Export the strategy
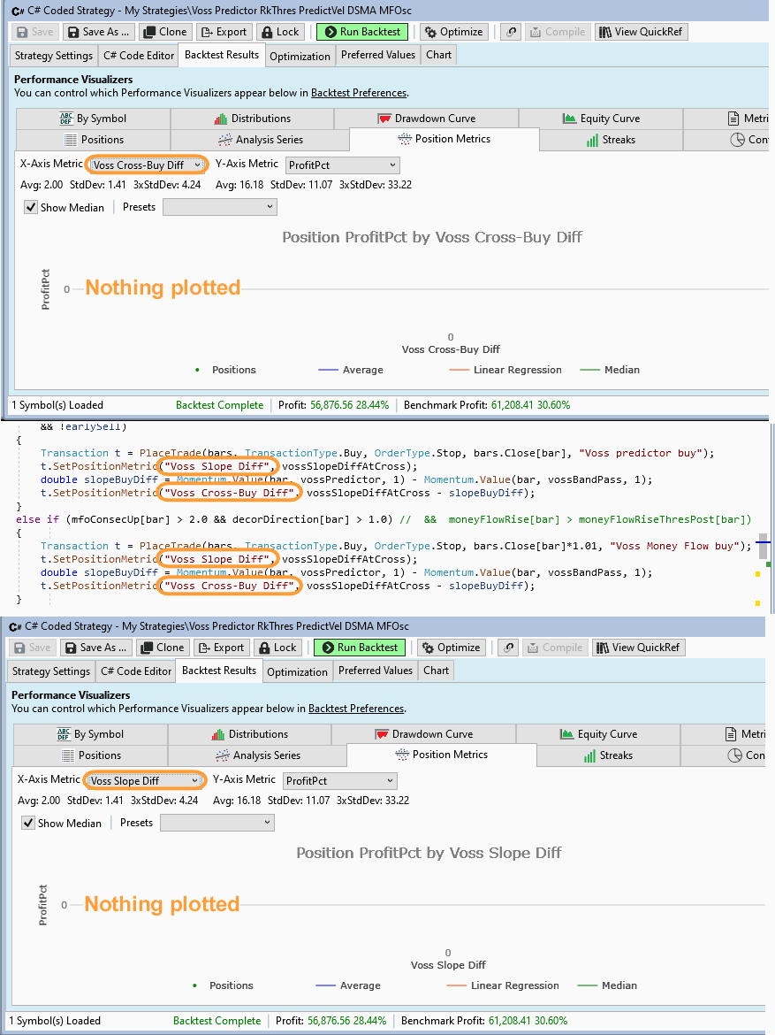Viewport: 775px width, 1035px height. click(x=224, y=31)
